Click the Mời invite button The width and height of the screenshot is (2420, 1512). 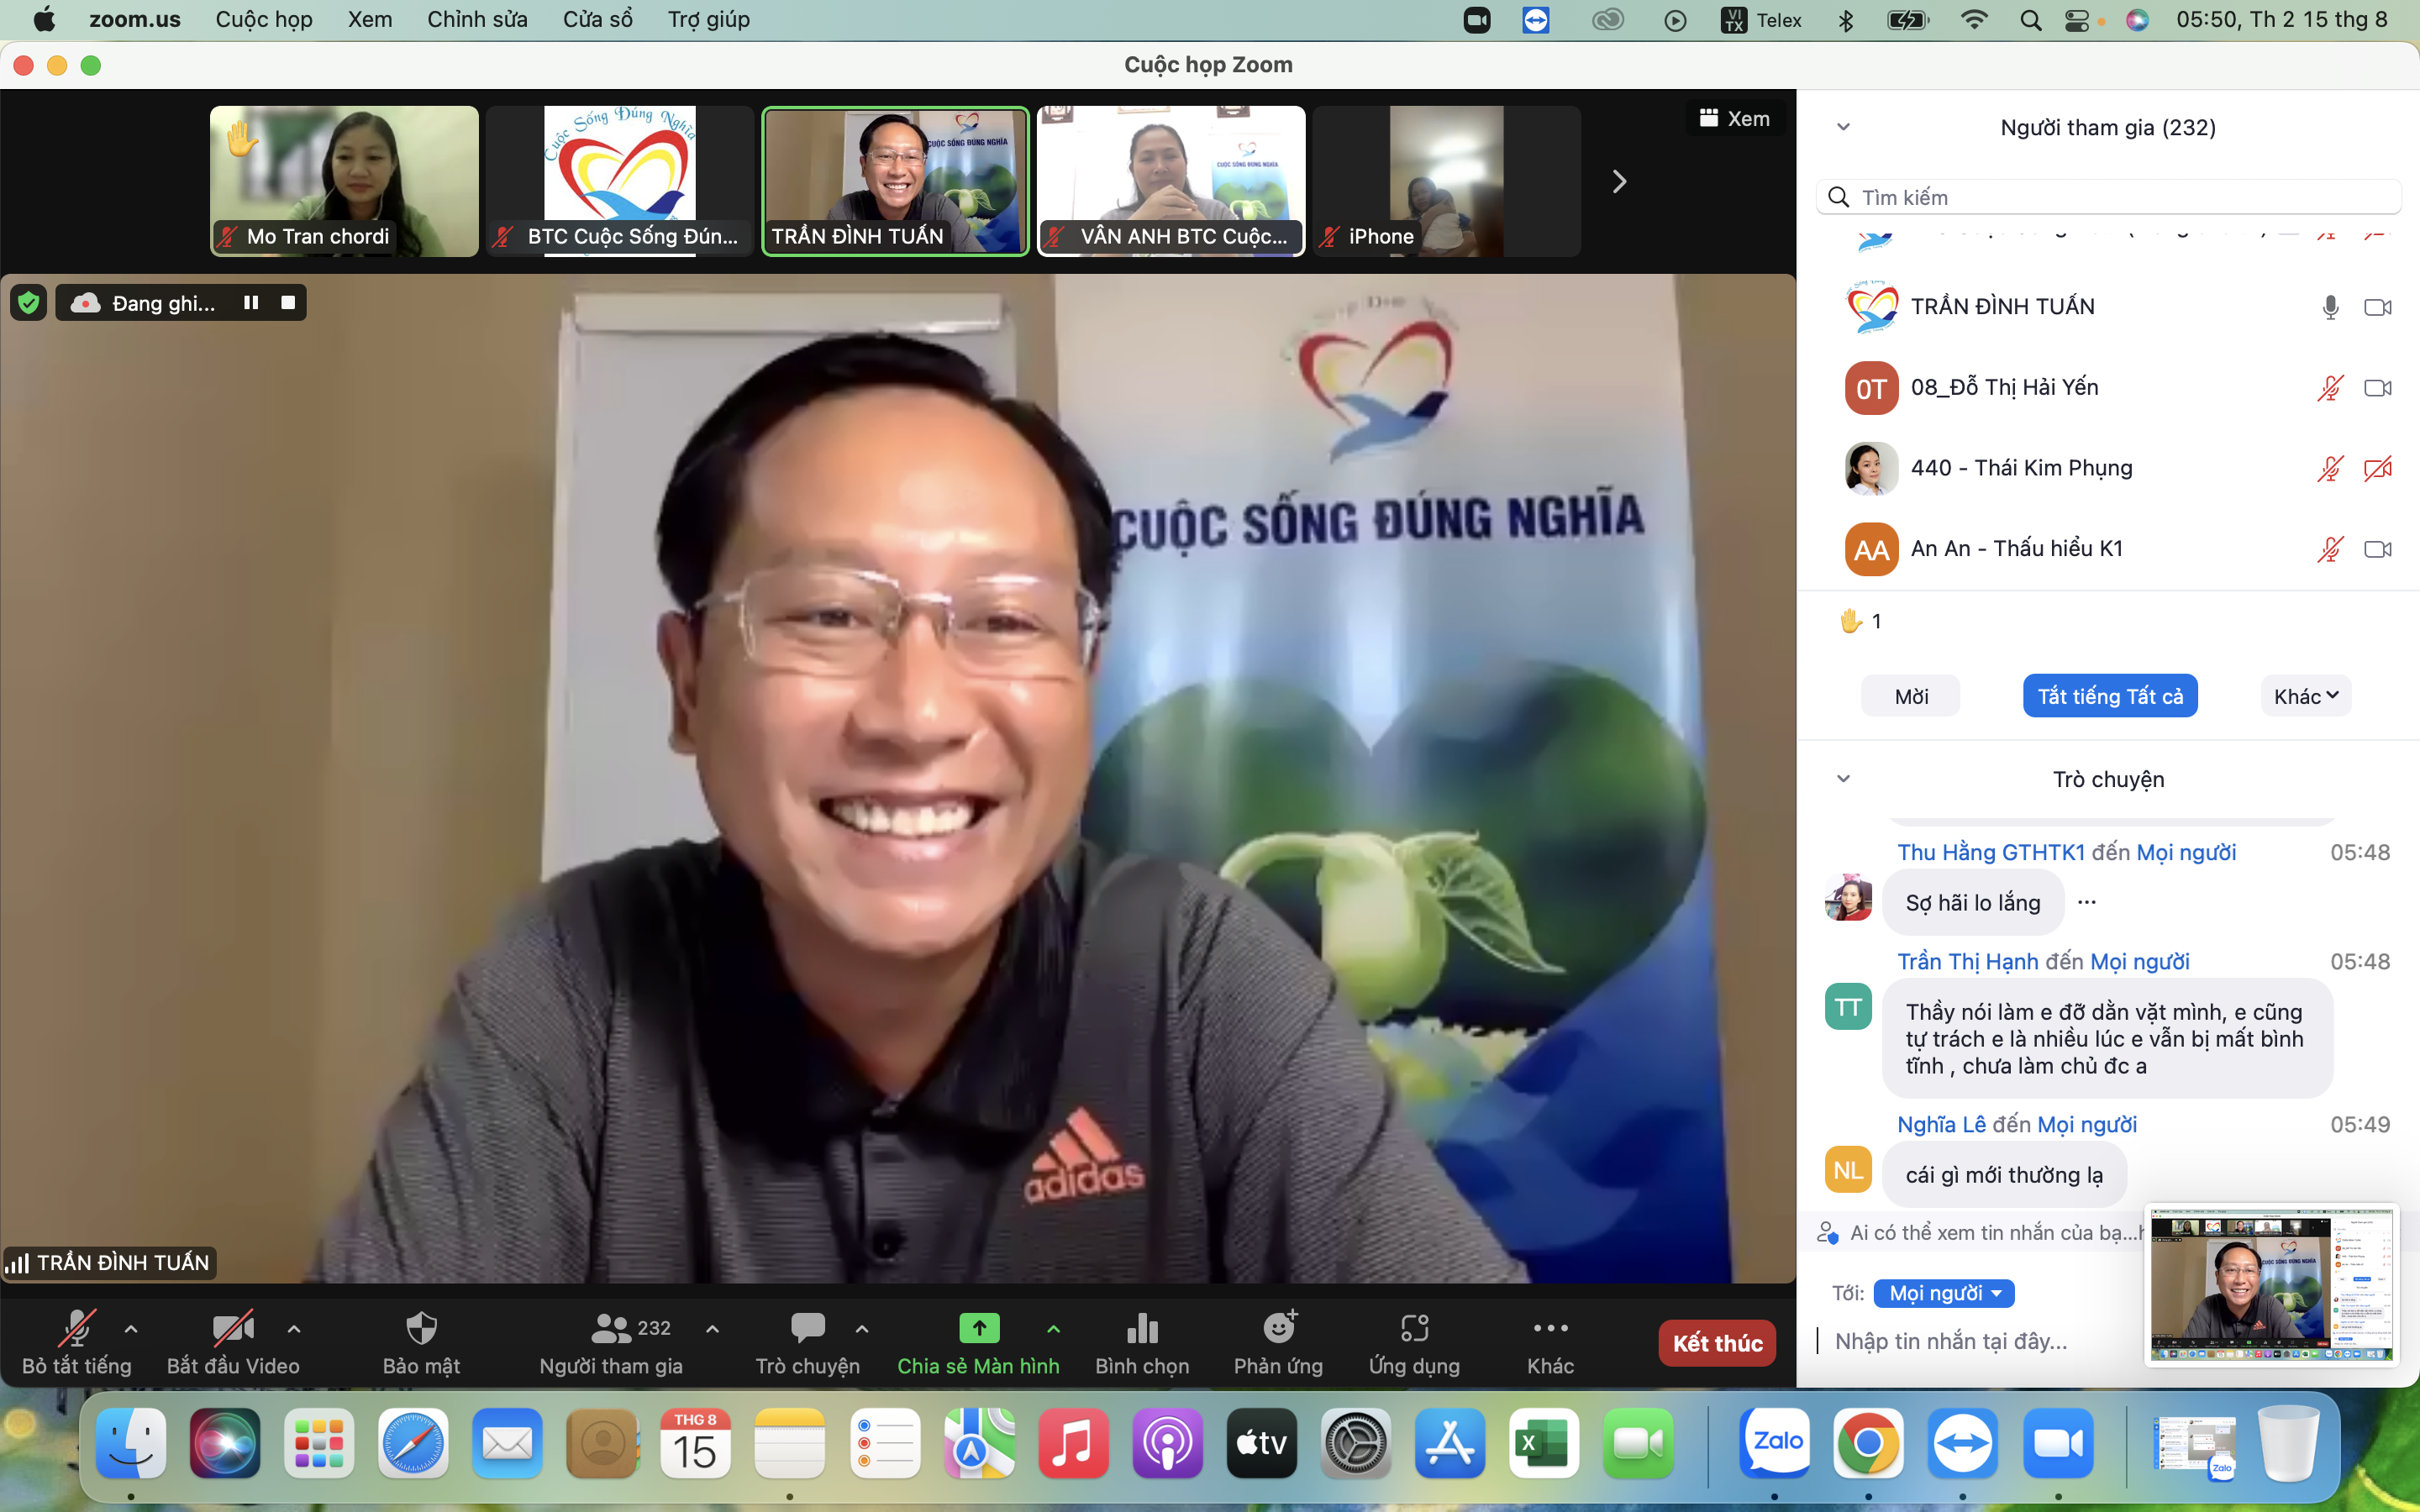[x=1910, y=696]
